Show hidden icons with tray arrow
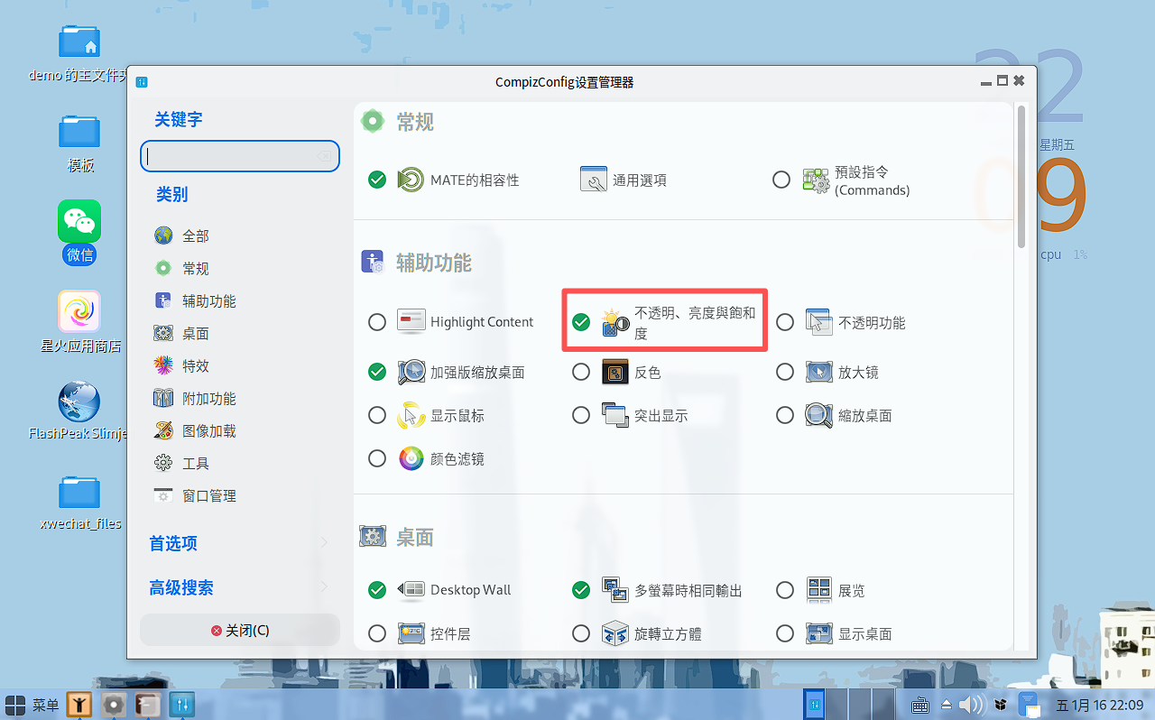The height and width of the screenshot is (720, 1155). [947, 705]
